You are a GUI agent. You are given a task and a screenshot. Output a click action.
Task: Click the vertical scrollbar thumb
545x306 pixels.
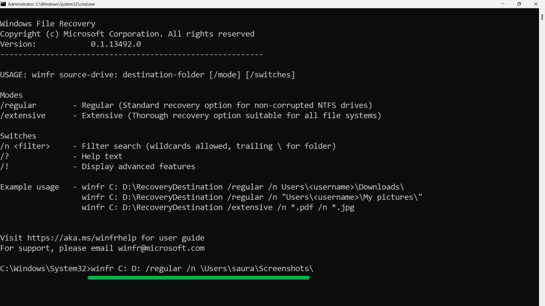tap(542, 17)
